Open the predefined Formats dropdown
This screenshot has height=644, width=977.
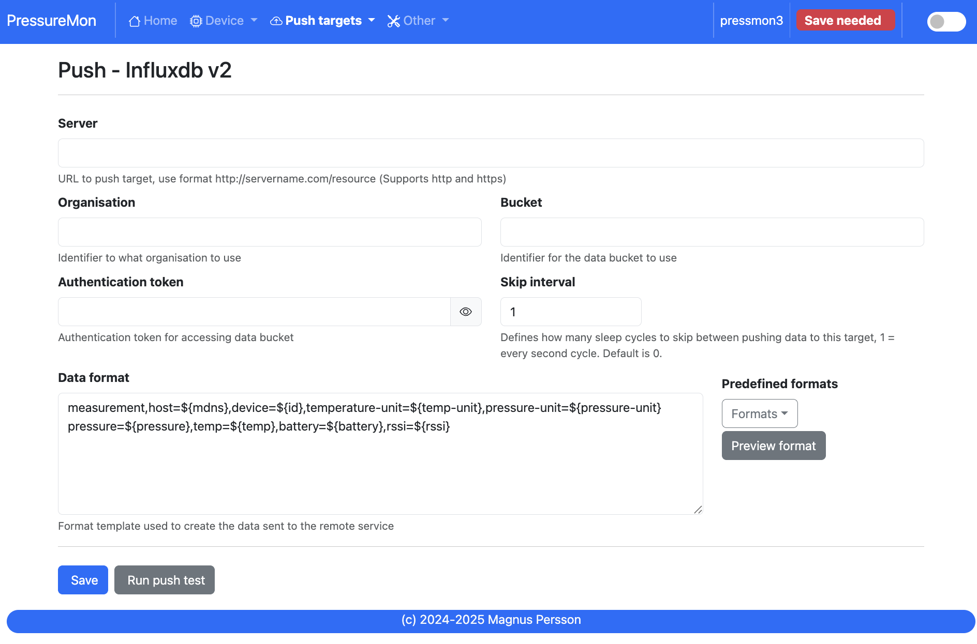[760, 413]
